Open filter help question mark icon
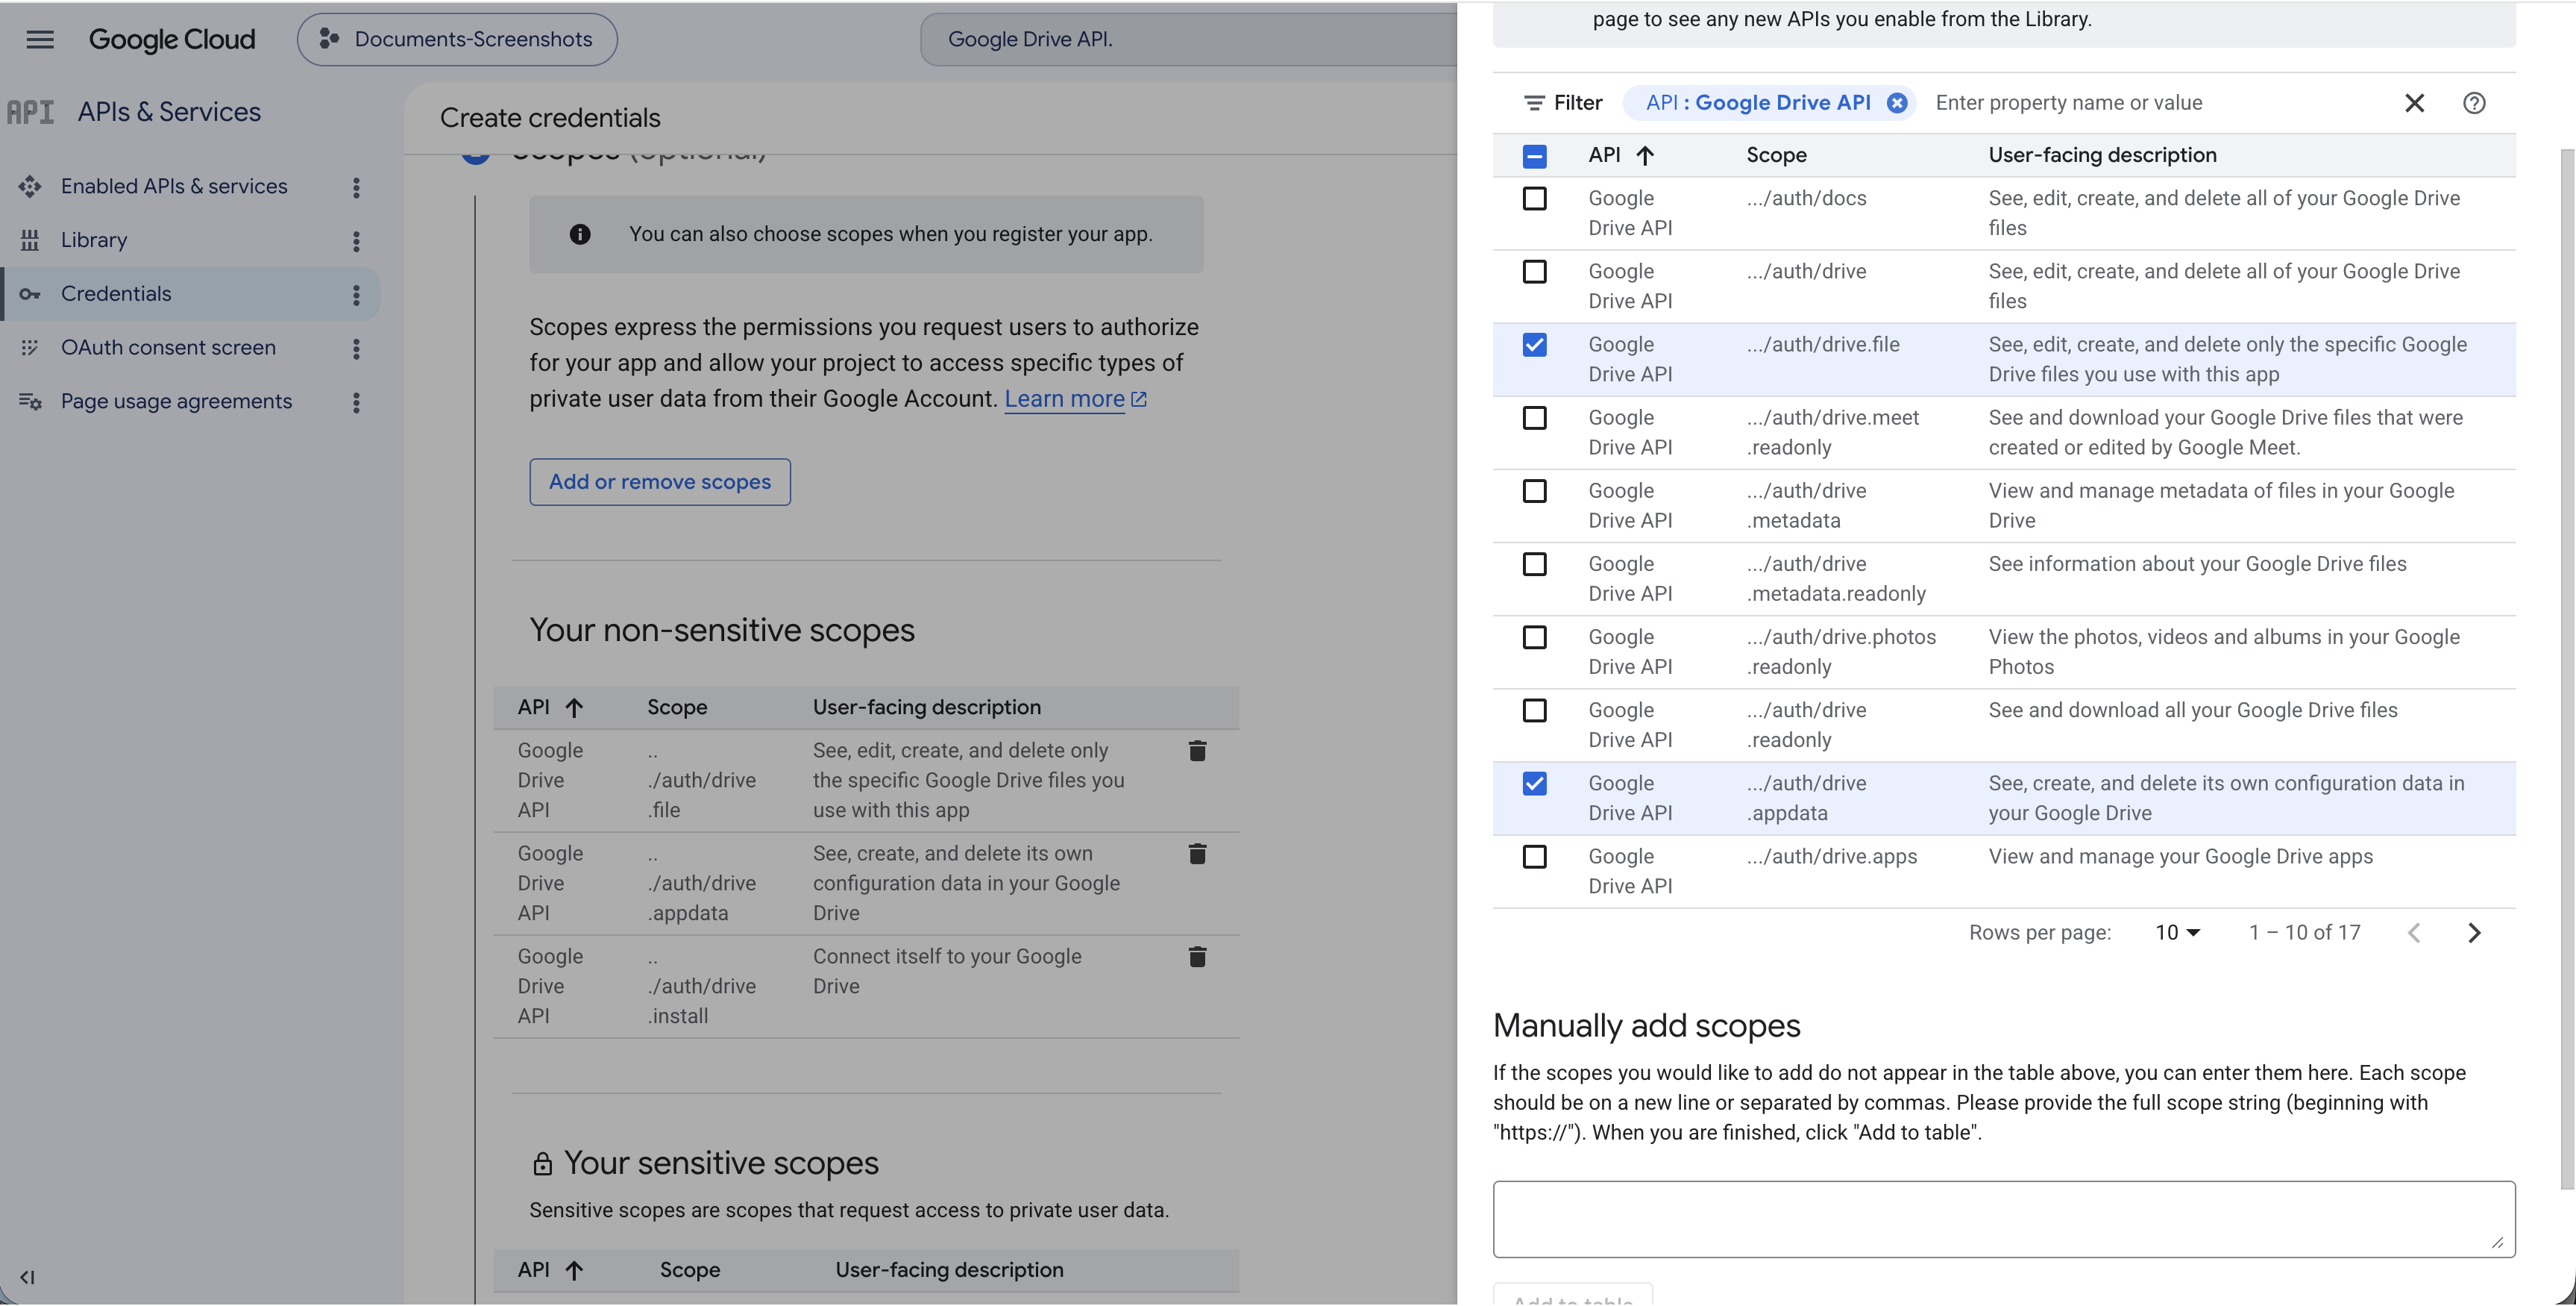Image resolution: width=2576 pixels, height=1306 pixels. (x=2474, y=103)
